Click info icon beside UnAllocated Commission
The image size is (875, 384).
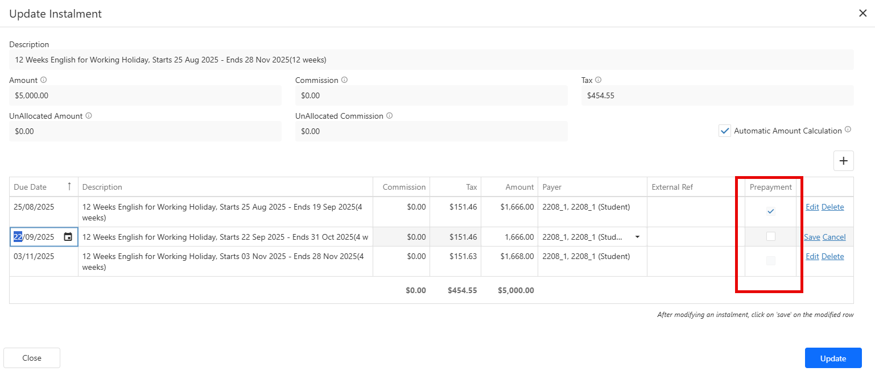(x=389, y=116)
